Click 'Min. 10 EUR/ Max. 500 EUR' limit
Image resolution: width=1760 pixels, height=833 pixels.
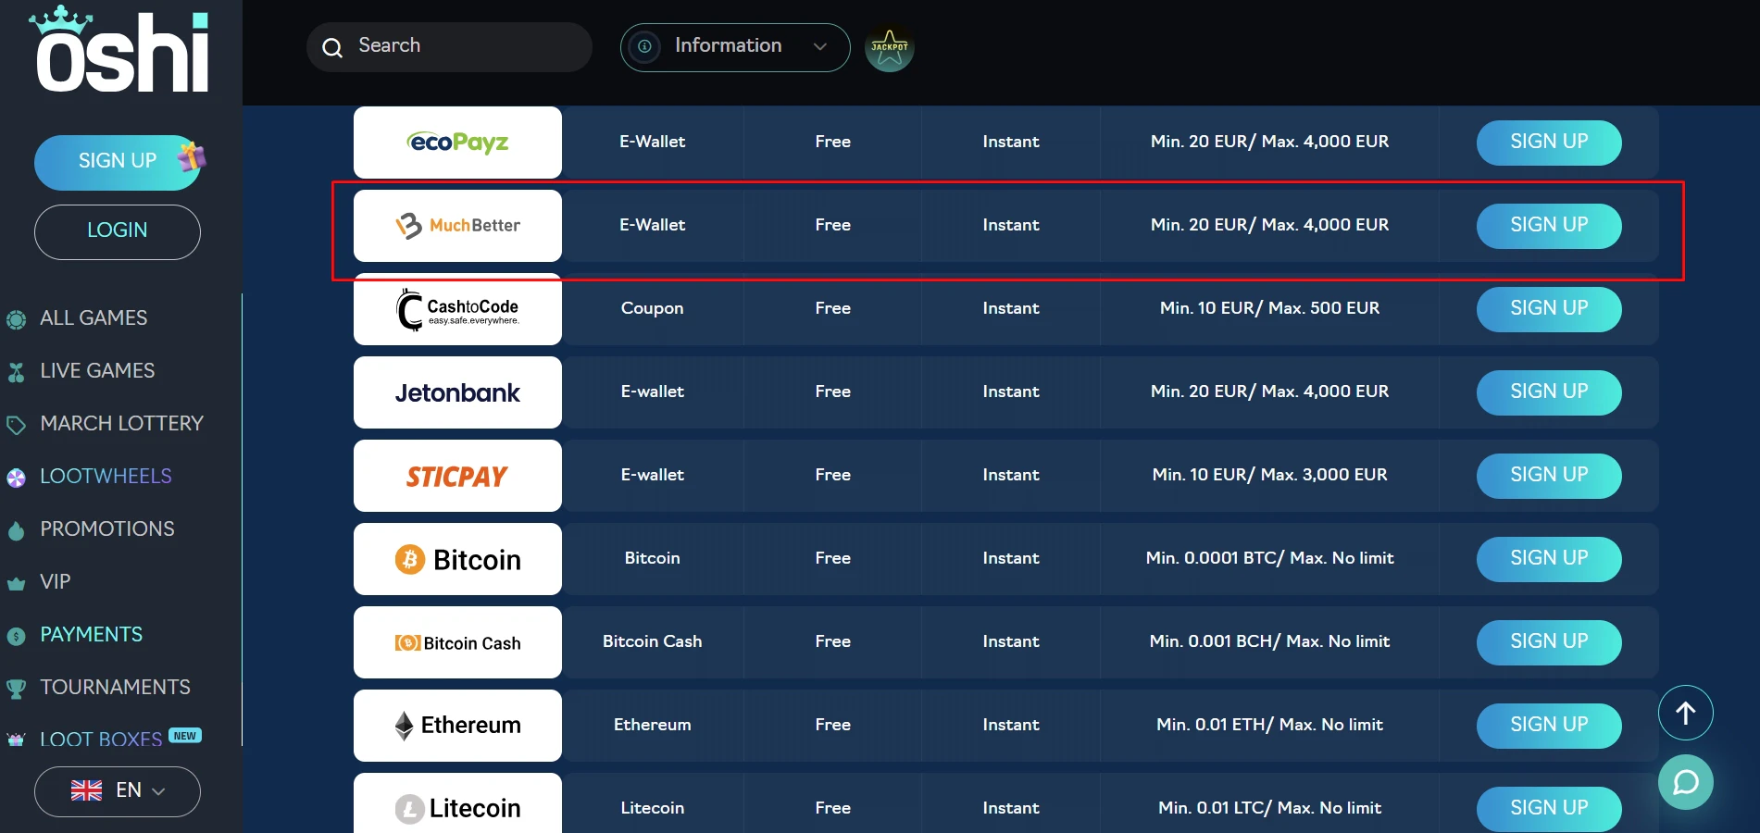(1269, 308)
